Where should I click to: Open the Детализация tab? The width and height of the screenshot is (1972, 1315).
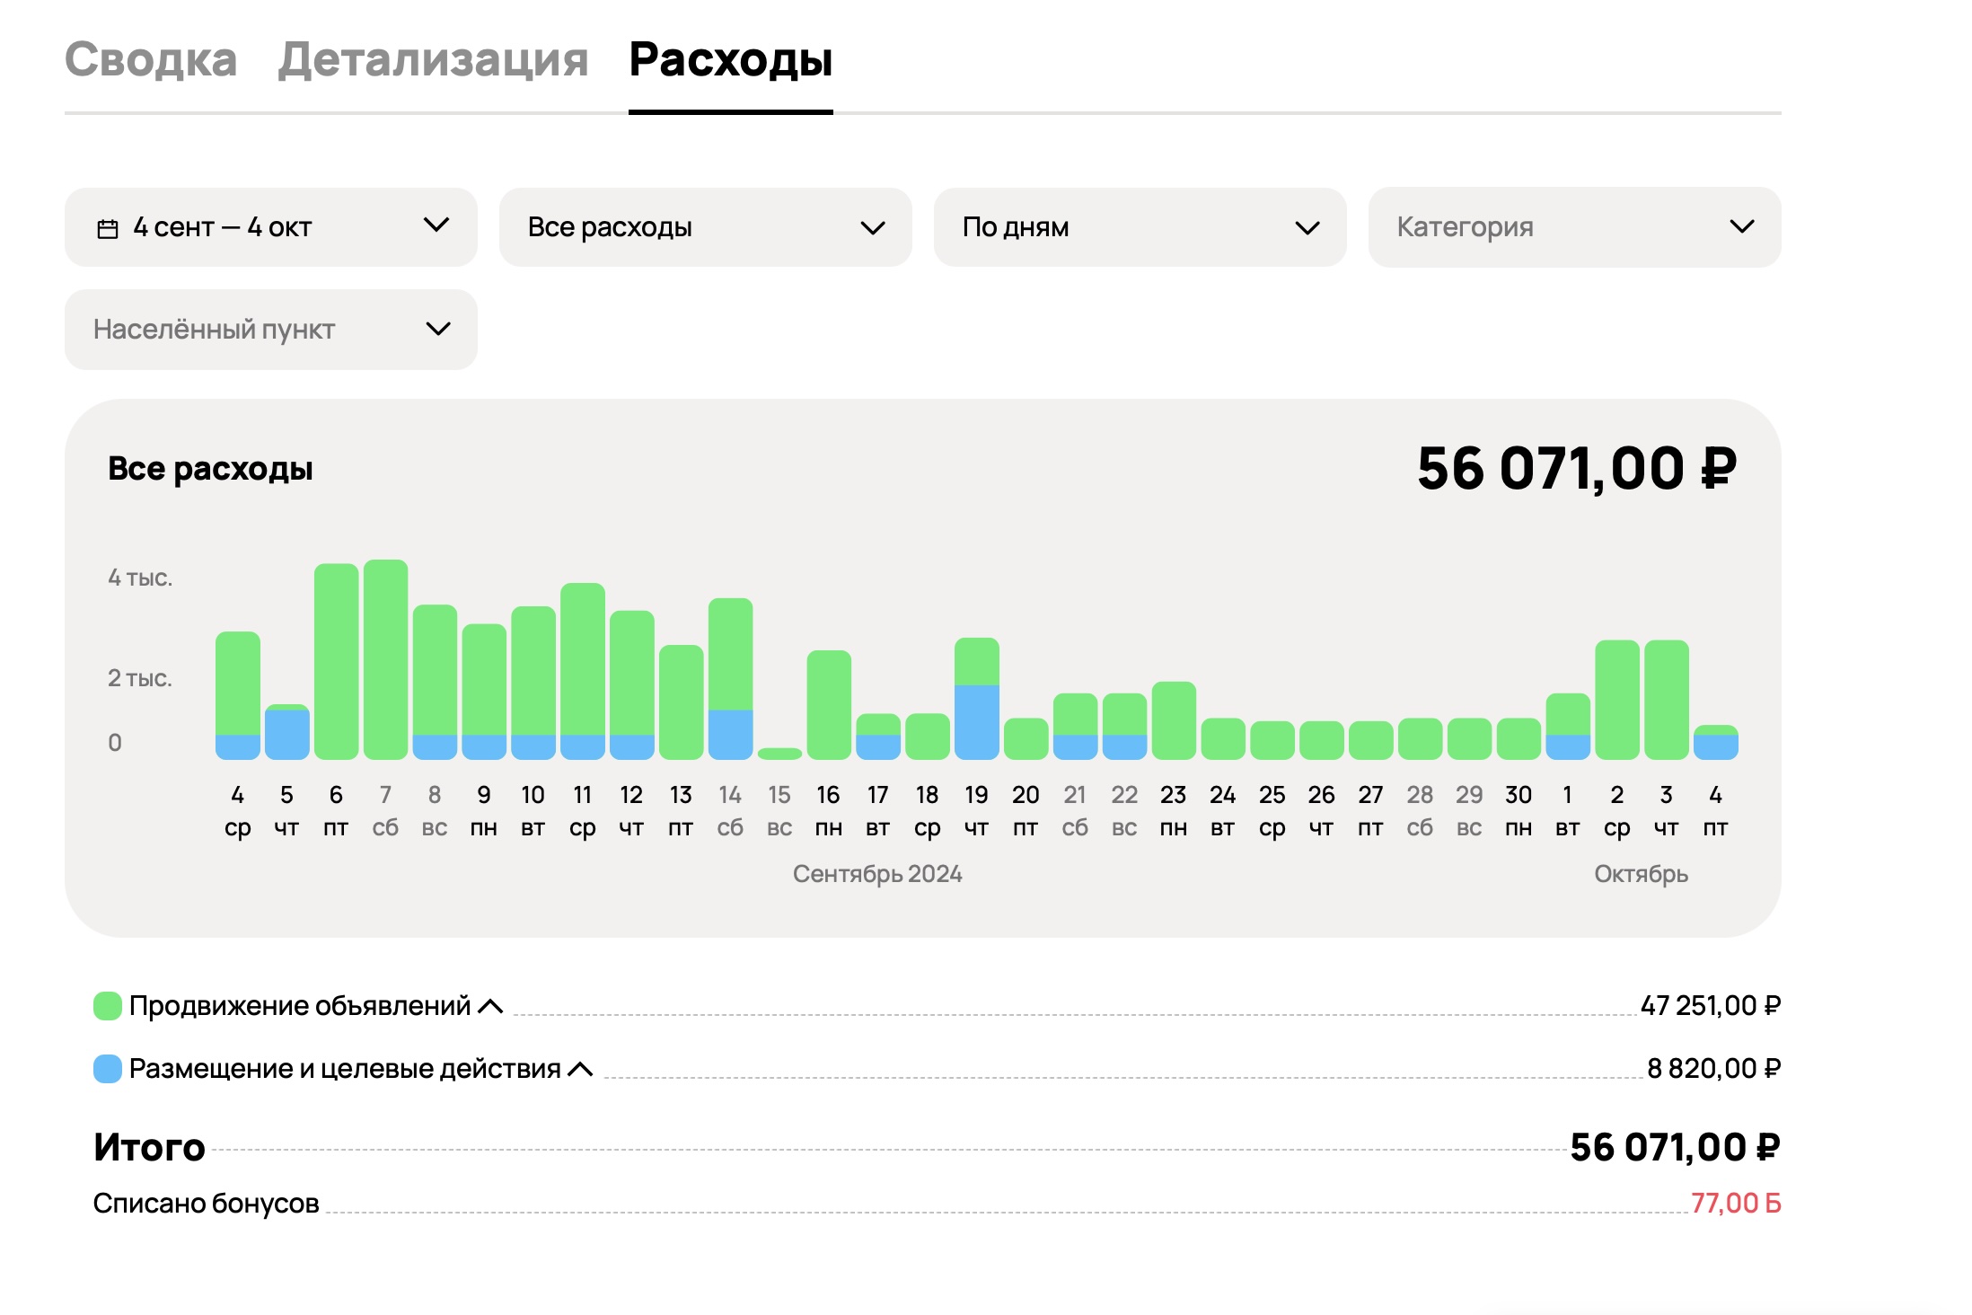(433, 60)
